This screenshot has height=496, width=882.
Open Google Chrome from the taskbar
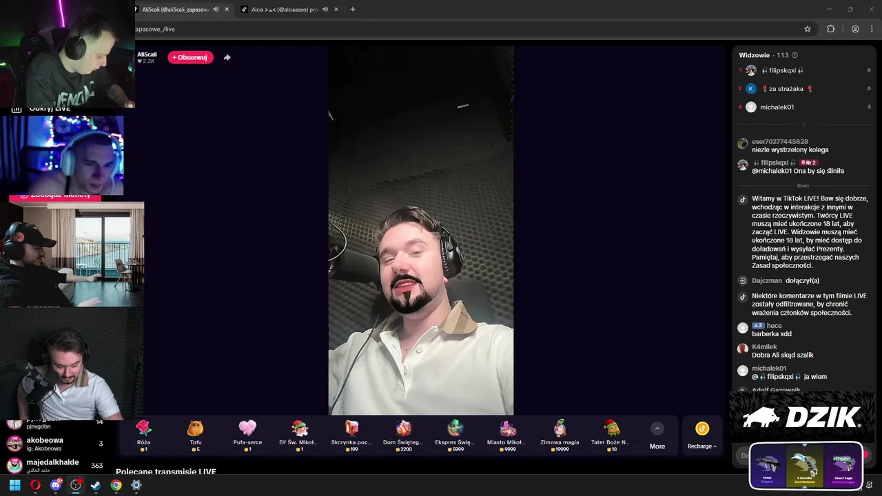(x=116, y=485)
